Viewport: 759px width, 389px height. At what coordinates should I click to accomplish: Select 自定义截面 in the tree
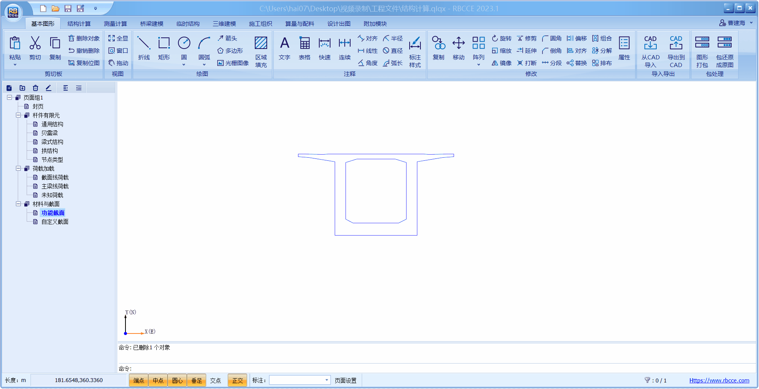55,222
